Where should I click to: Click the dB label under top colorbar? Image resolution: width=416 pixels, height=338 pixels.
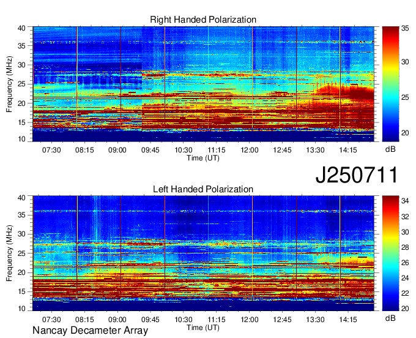pos(390,149)
